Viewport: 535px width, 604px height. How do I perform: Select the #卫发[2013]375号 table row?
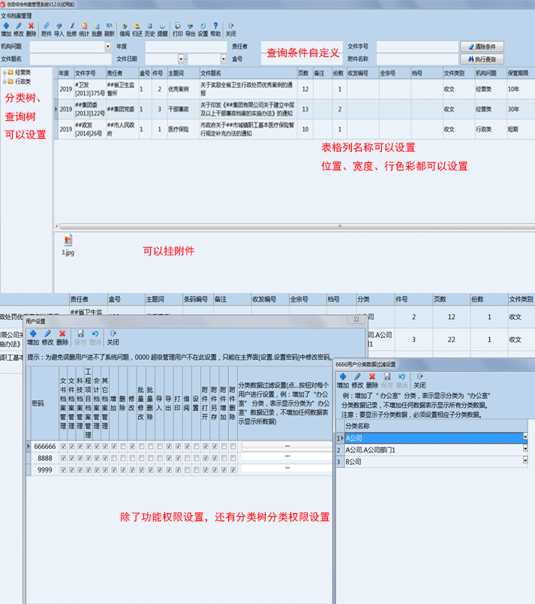(296, 89)
